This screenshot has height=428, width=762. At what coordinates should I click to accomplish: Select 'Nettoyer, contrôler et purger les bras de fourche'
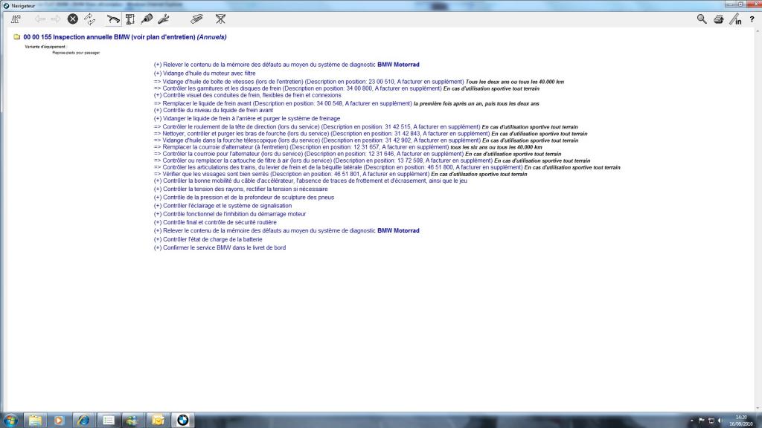[x=371, y=134]
